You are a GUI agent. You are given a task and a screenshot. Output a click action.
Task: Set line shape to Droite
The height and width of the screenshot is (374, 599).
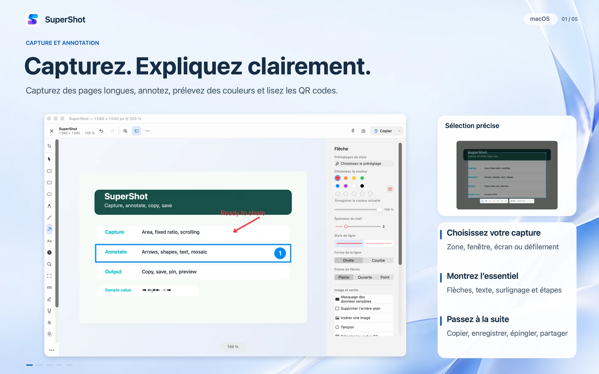point(348,260)
